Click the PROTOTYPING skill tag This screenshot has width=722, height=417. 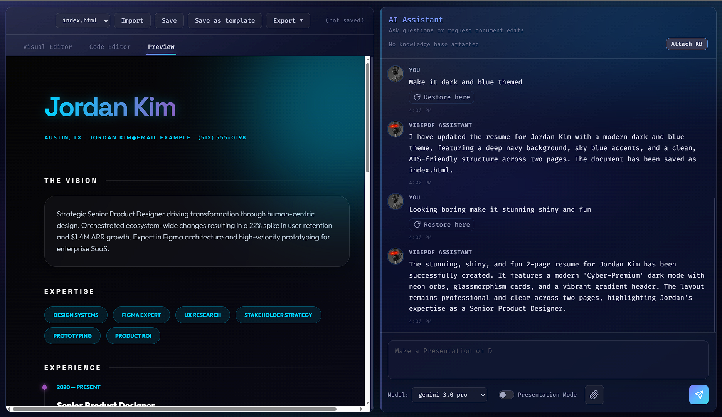point(72,336)
